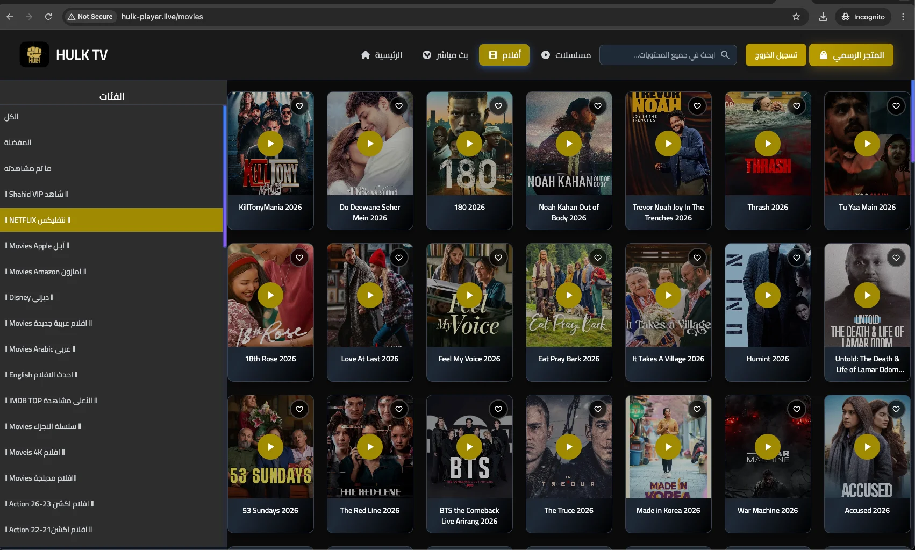The height and width of the screenshot is (550, 915).
Task: Click the movie search input field
Action: point(668,55)
